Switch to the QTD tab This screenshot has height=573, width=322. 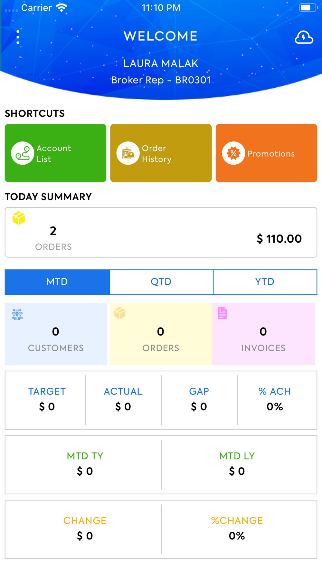pyautogui.click(x=161, y=282)
